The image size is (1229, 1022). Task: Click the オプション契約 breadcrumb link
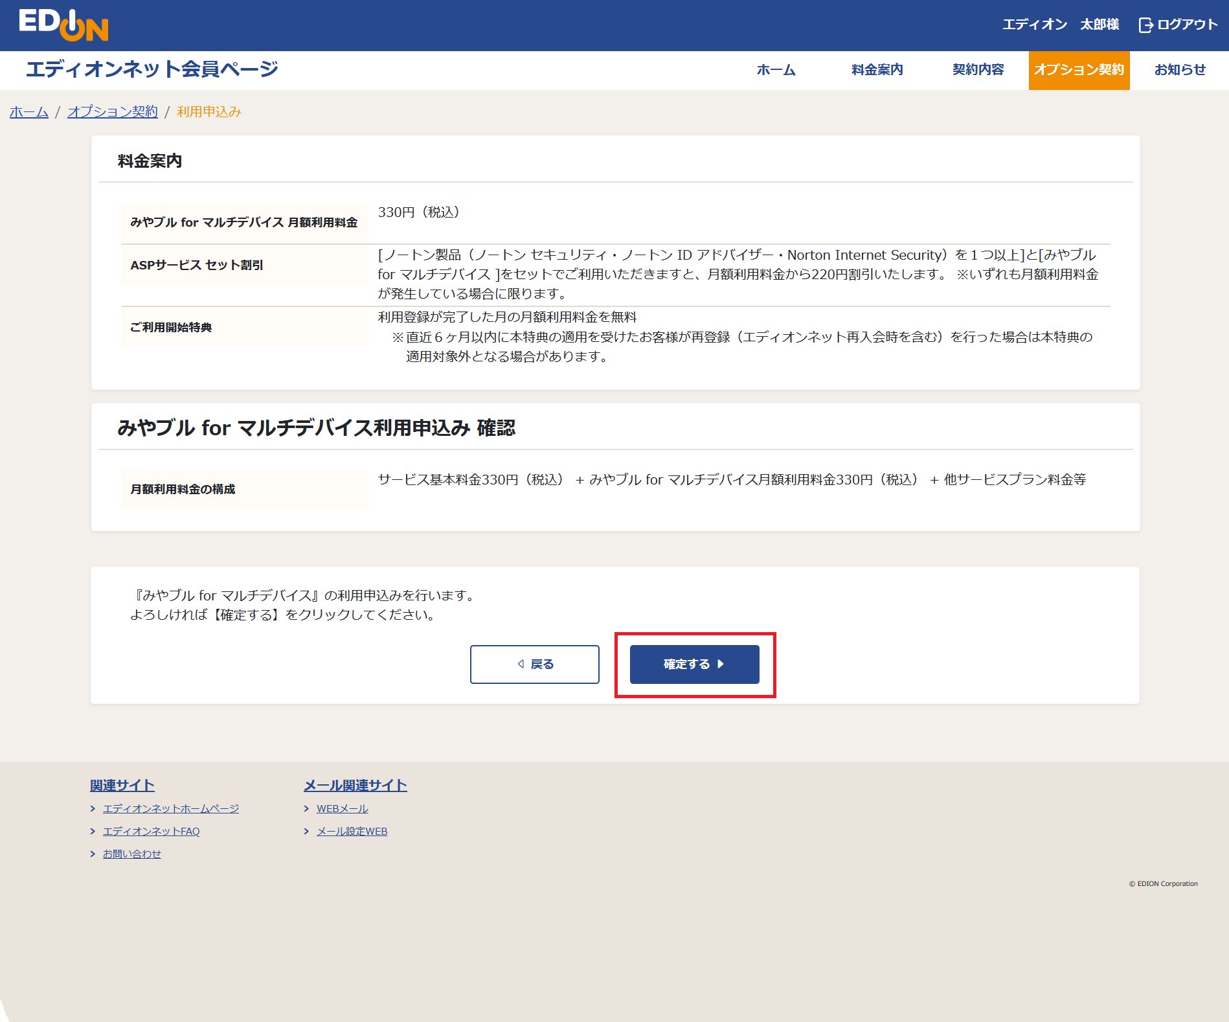coord(113,111)
